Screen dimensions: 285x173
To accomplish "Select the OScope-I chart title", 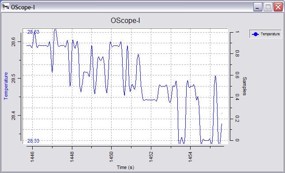I will (125, 21).
